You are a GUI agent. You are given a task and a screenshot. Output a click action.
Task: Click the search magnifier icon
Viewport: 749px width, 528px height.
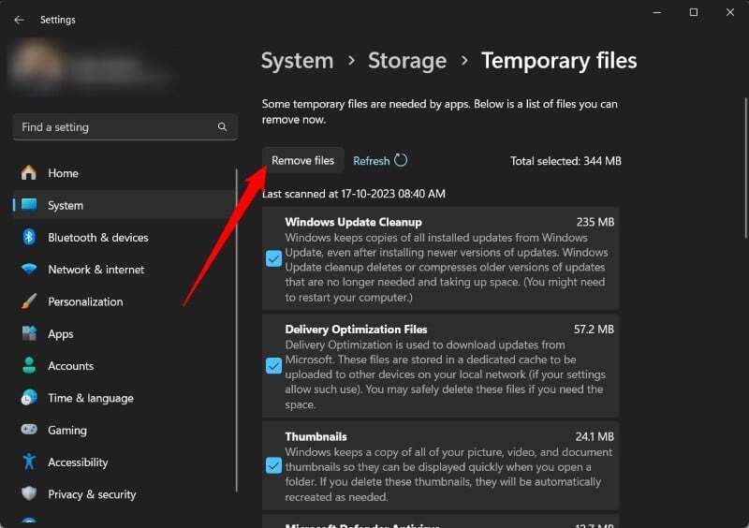[x=222, y=126]
